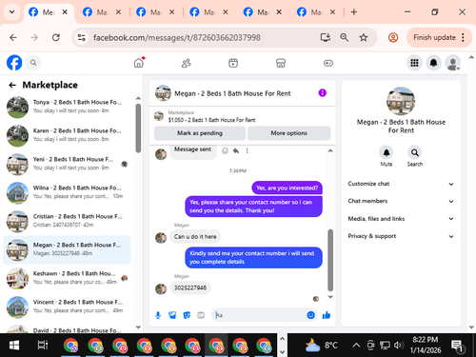Screen dimensions: 476x357
Task: Send a thumbs up like
Action: tap(327, 315)
